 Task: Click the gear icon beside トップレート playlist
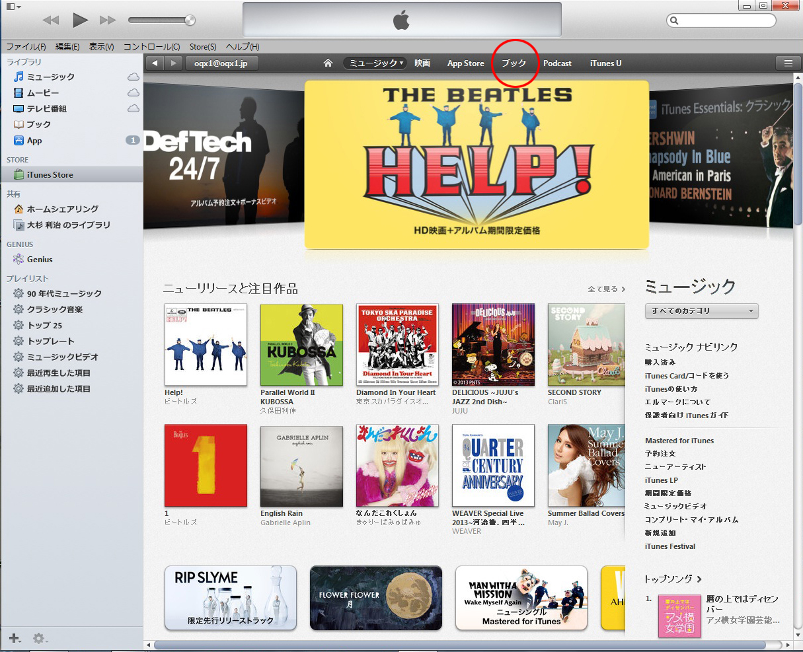click(x=19, y=341)
